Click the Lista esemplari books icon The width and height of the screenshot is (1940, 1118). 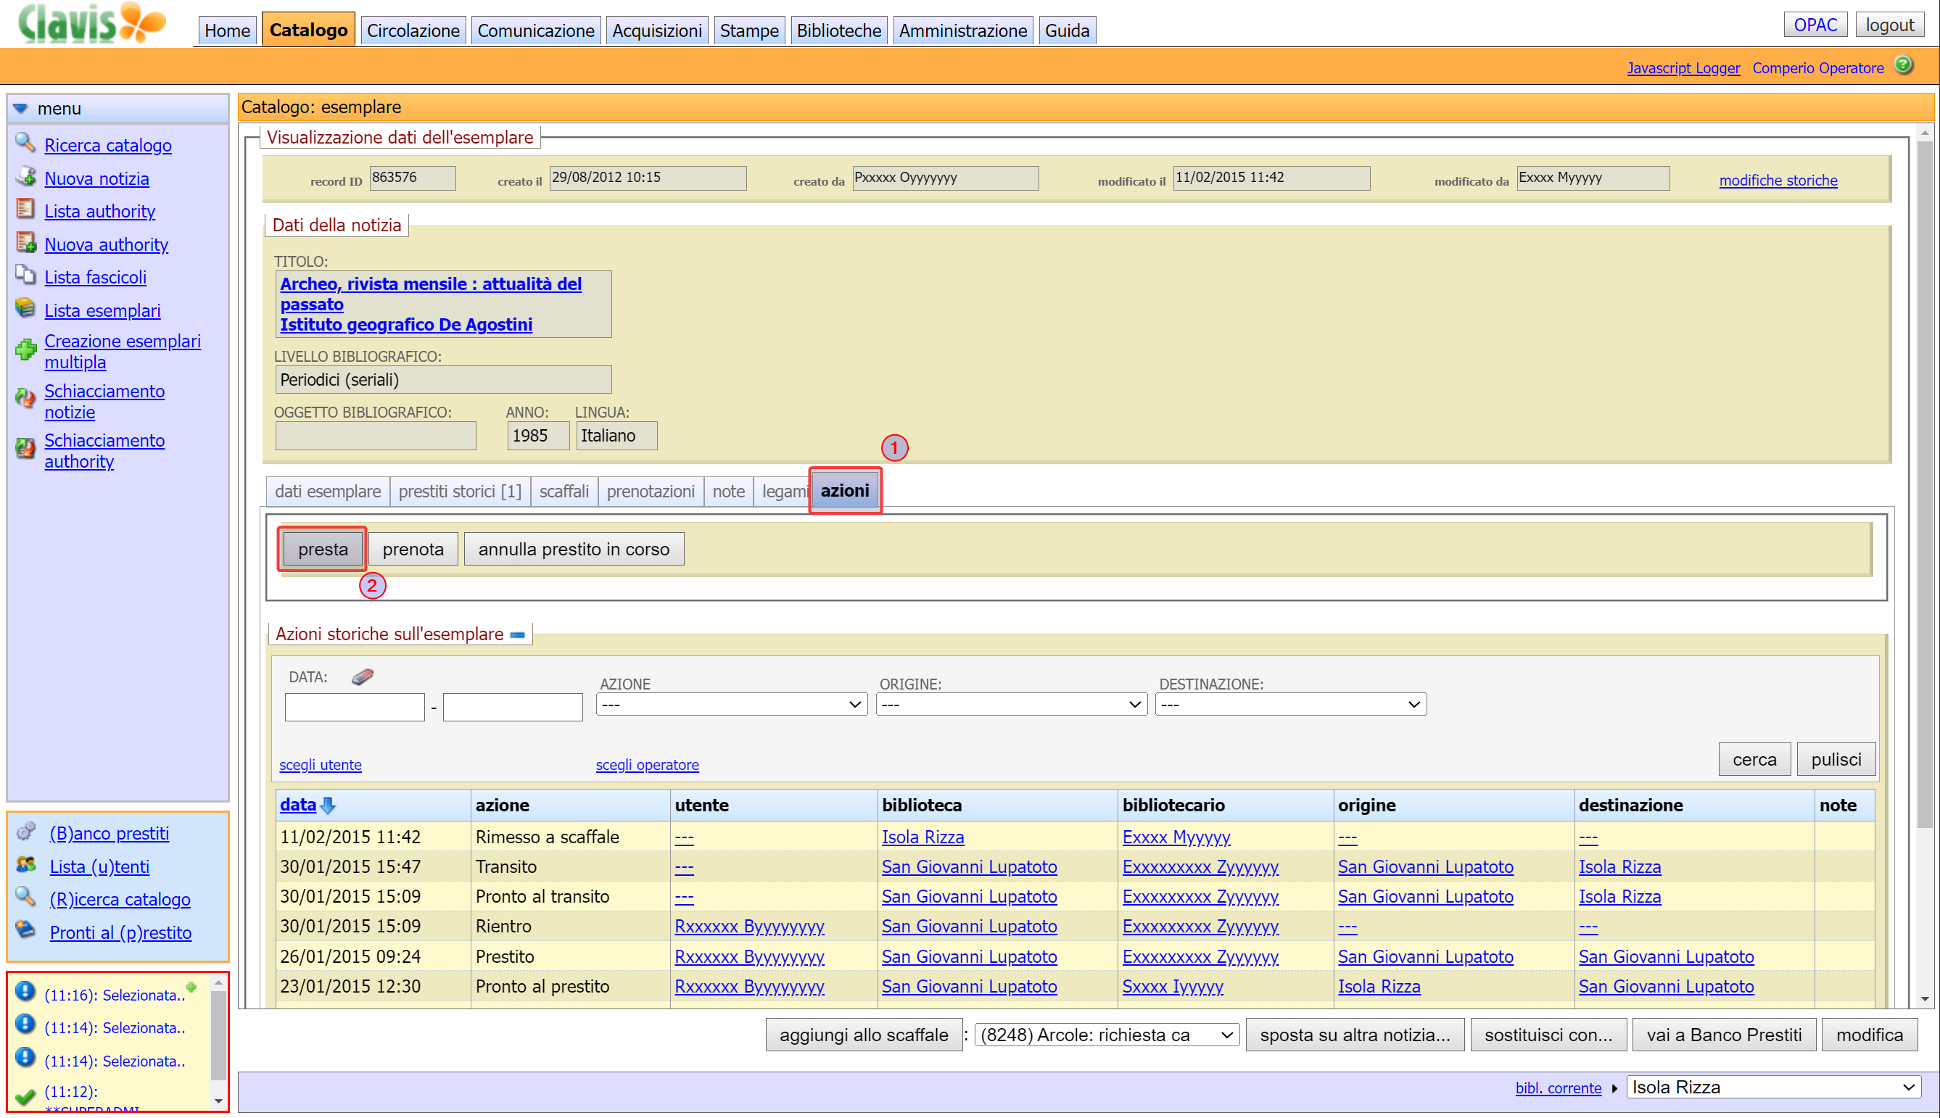point(25,309)
